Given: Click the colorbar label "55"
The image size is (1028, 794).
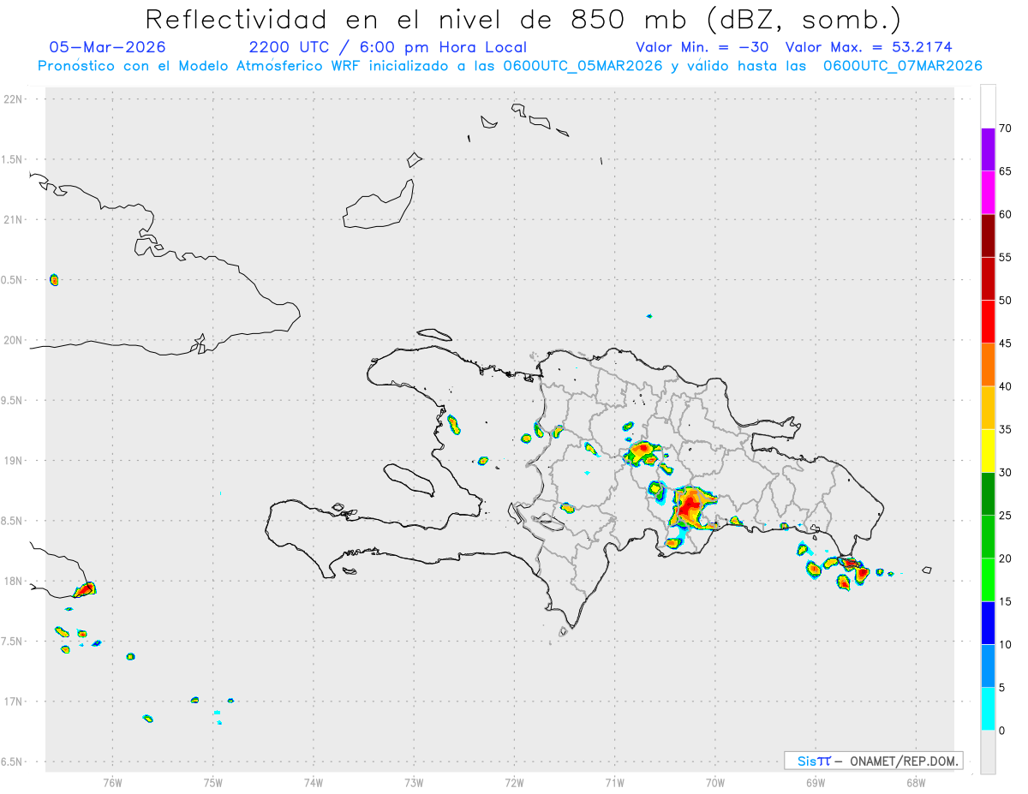Looking at the screenshot, I should tap(1005, 257).
